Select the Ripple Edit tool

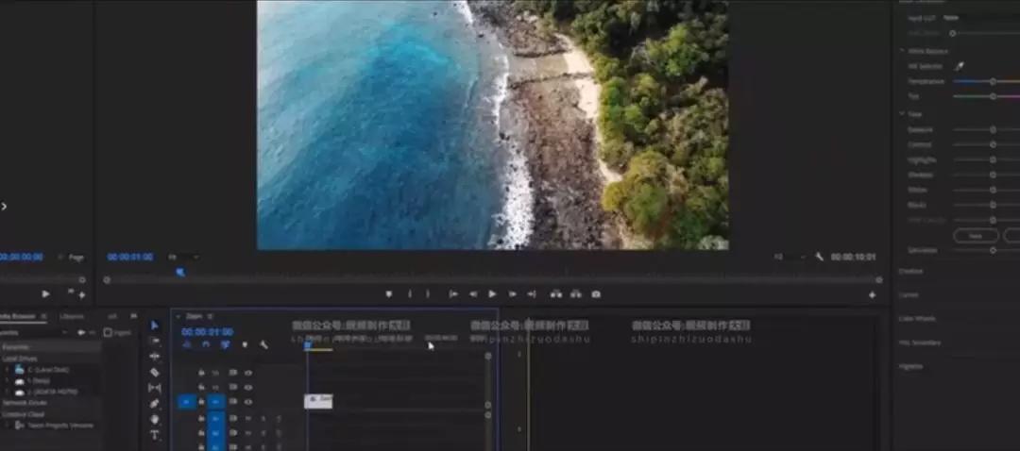coord(155,356)
